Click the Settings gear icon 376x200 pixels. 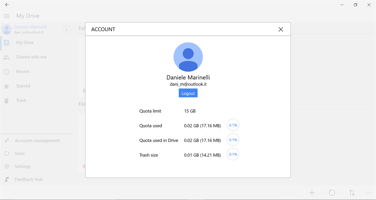click(7, 166)
